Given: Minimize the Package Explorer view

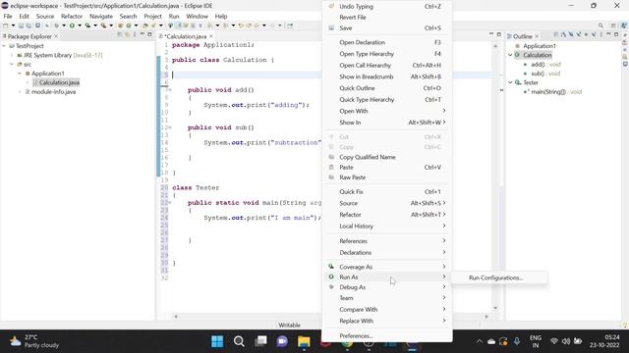Looking at the screenshot, I should [x=142, y=35].
